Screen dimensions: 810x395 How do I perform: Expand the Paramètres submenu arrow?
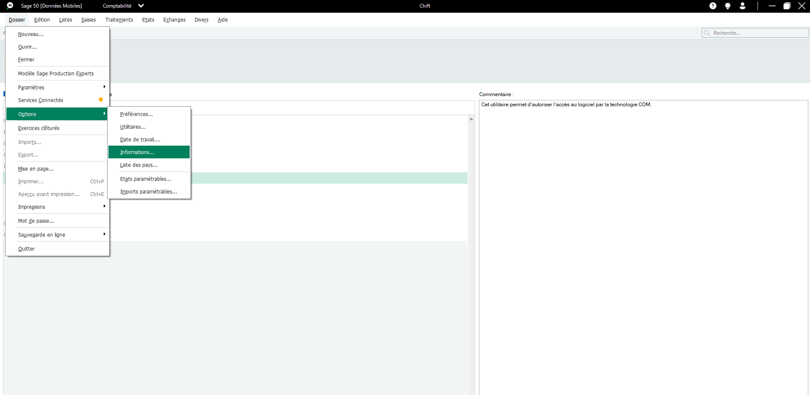(x=105, y=87)
